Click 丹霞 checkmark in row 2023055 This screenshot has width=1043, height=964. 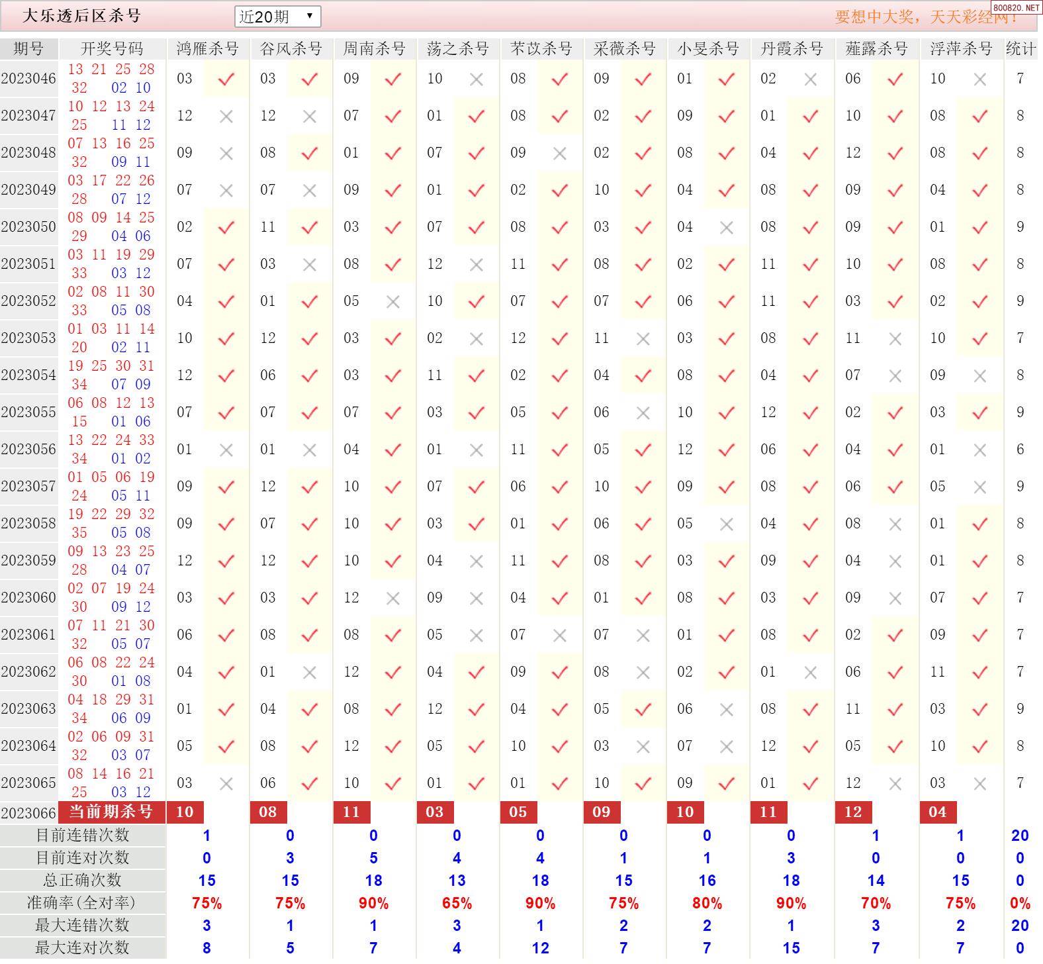click(810, 412)
